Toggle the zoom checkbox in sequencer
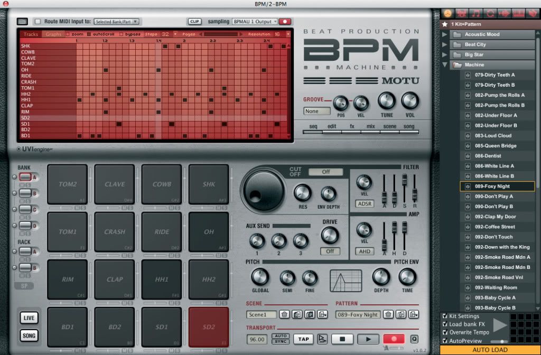Image resolution: width=541 pixels, height=355 pixels. pos(68,34)
